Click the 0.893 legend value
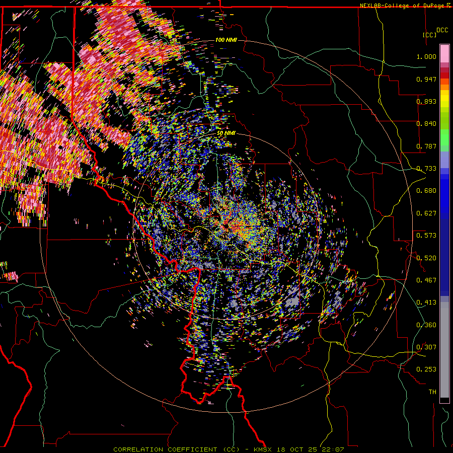Viewport: 453px width, 453px height. (x=426, y=101)
